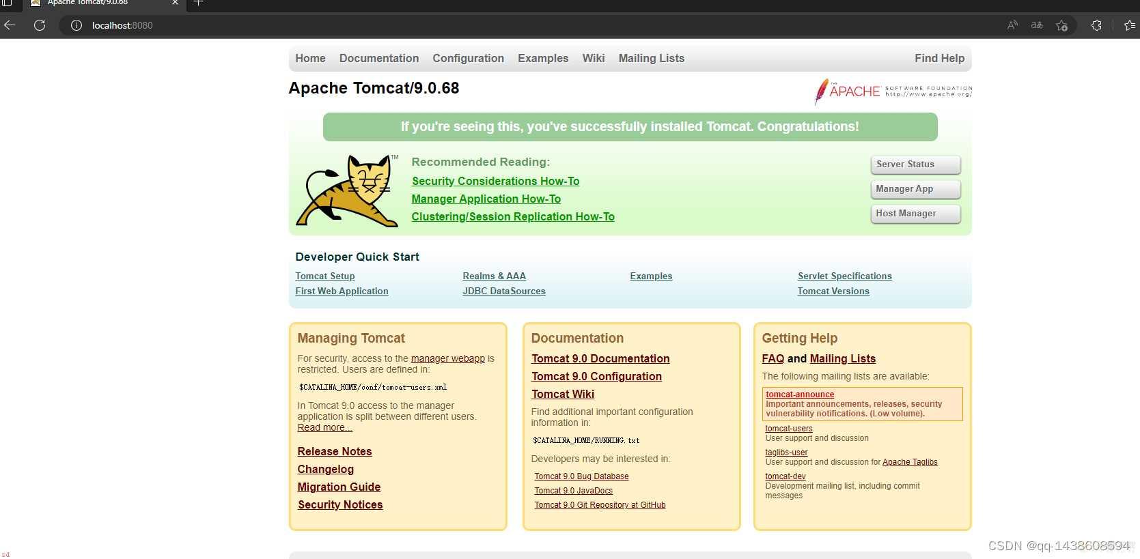1140x559 pixels.
Task: Click the Apache Tomcat/9.0.68 heading
Action: tap(374, 88)
